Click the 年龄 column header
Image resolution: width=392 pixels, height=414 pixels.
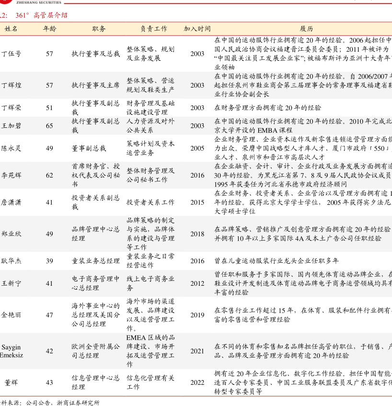49,29
